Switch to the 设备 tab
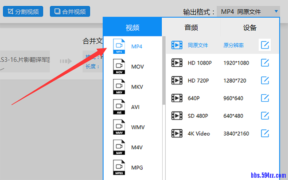Image resolution: width=288 pixels, height=180 pixels. [x=250, y=28]
